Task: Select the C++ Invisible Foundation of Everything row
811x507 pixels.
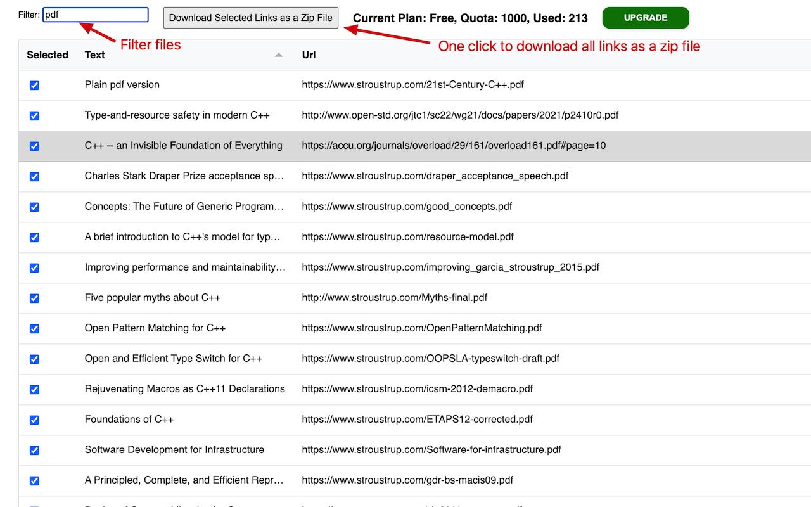Action: pyautogui.click(x=183, y=146)
